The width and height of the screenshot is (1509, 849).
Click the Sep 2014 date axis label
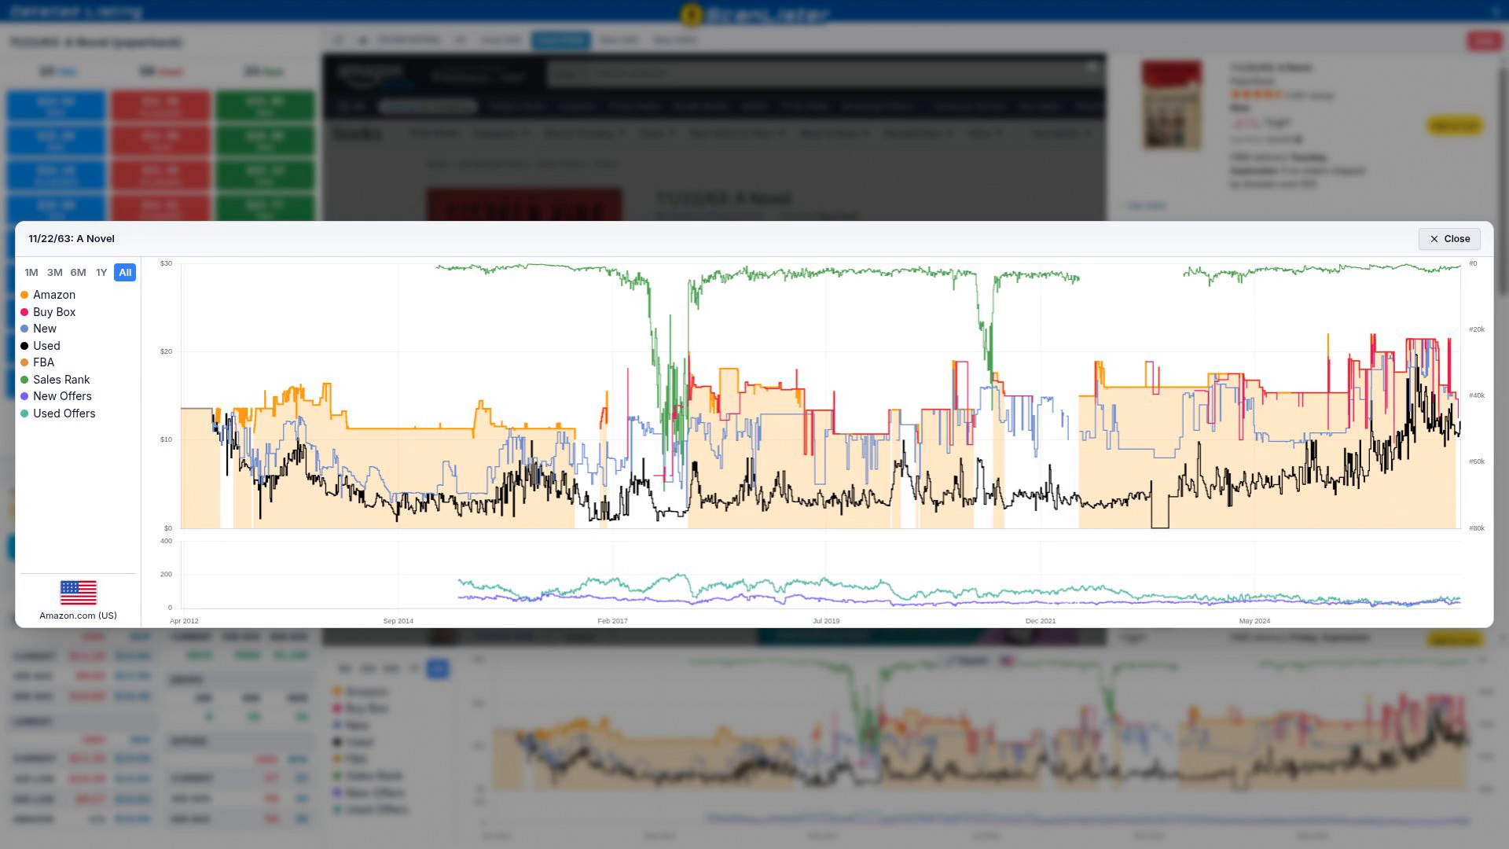pos(398,621)
